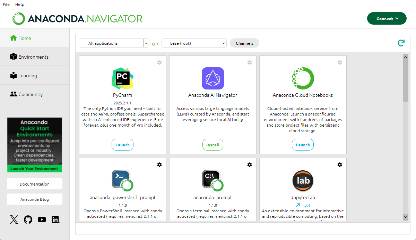Click the Anaconda AI Navigator title text
The image size is (416, 240).
pyautogui.click(x=213, y=95)
